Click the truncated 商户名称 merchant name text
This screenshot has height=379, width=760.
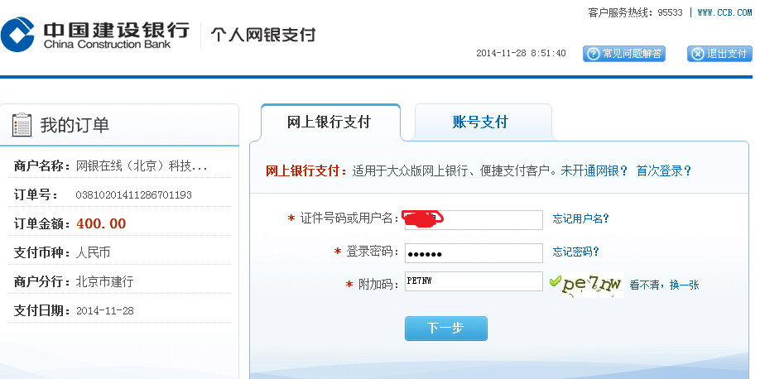[142, 166]
